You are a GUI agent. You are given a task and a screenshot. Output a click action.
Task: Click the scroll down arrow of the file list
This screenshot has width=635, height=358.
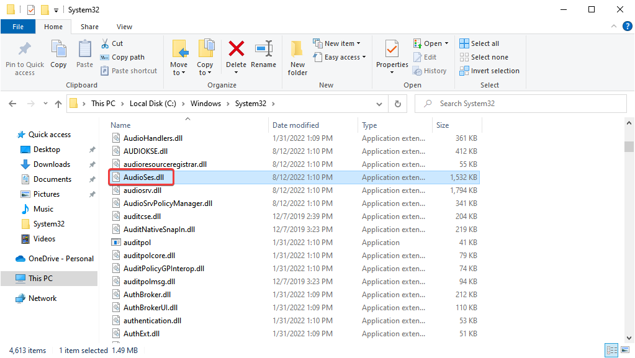pyautogui.click(x=629, y=338)
